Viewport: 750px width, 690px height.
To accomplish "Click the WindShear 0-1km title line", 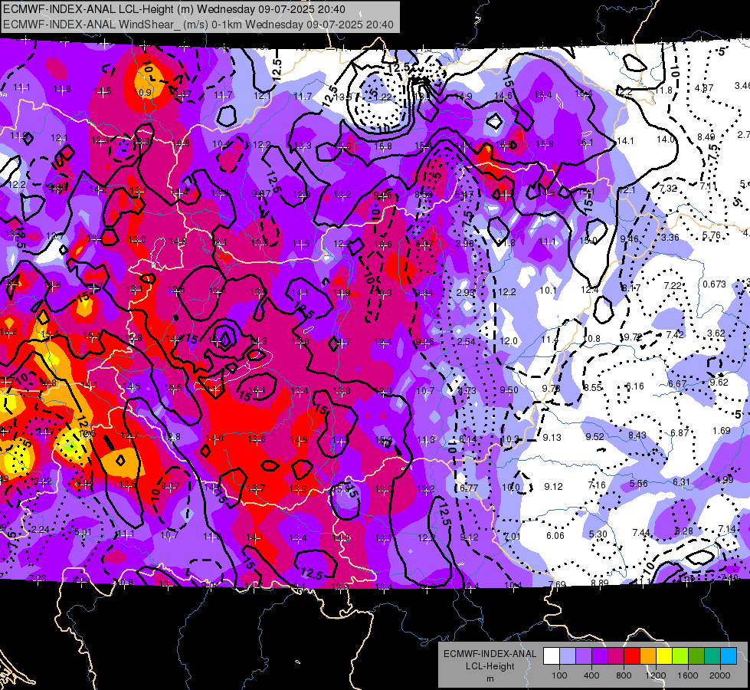I will click(x=198, y=25).
